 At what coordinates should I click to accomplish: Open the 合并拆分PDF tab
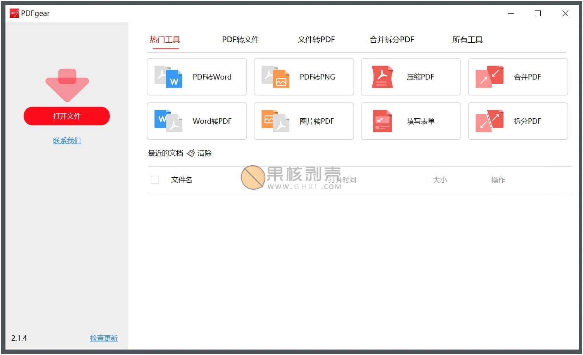[392, 40]
